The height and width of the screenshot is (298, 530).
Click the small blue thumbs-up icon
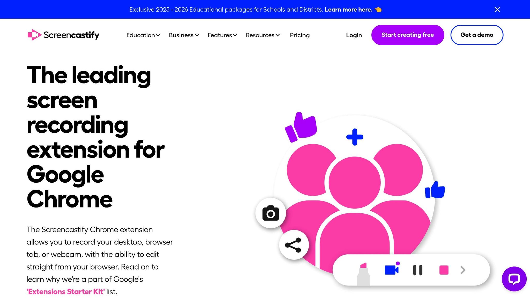(435, 190)
